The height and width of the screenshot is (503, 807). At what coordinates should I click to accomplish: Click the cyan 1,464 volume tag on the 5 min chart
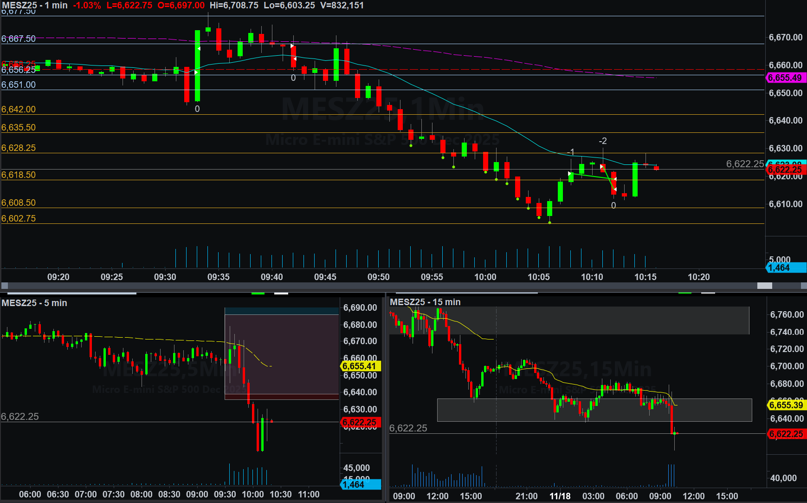click(x=361, y=484)
